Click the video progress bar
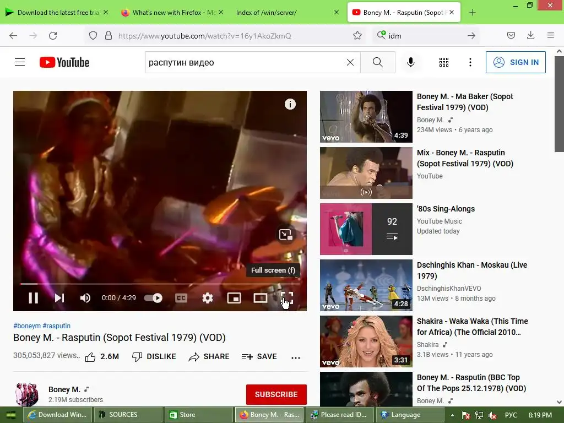The width and height of the screenshot is (564, 423). click(160, 284)
